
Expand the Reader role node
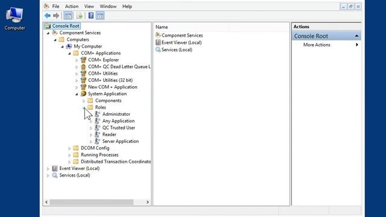click(91, 134)
